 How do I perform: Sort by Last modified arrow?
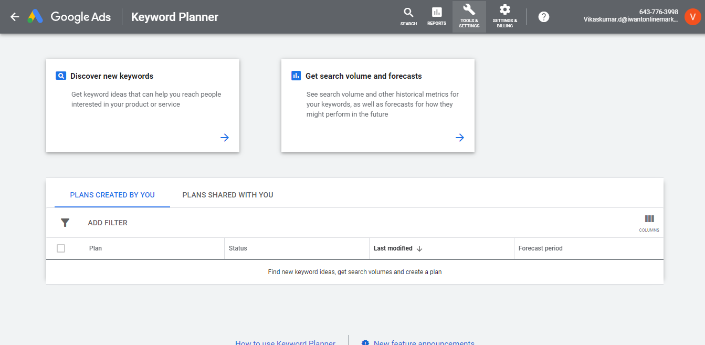[419, 248]
